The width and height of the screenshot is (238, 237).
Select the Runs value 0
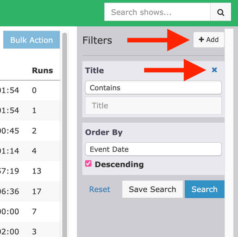click(x=34, y=90)
